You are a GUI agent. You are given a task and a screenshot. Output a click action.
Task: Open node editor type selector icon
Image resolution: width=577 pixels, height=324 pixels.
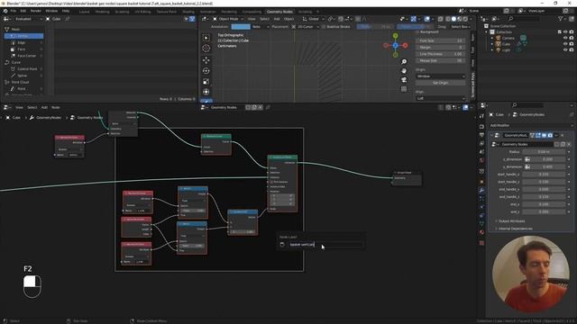click(x=7, y=107)
